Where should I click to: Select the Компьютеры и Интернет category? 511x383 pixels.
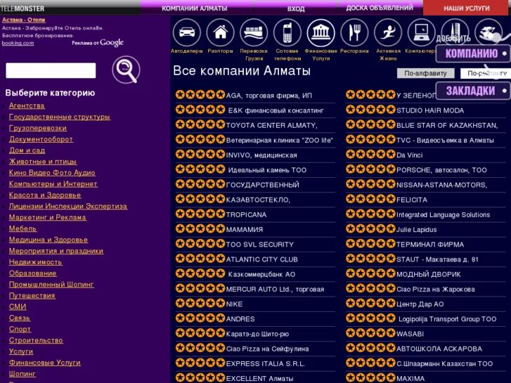[53, 184]
